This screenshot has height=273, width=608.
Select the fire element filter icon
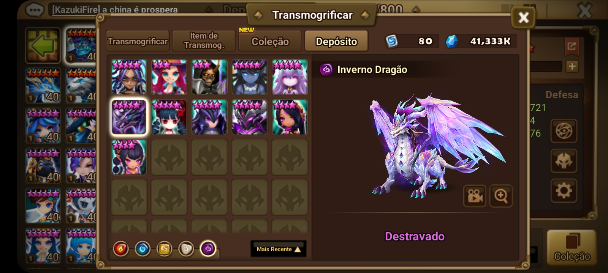[x=121, y=249]
